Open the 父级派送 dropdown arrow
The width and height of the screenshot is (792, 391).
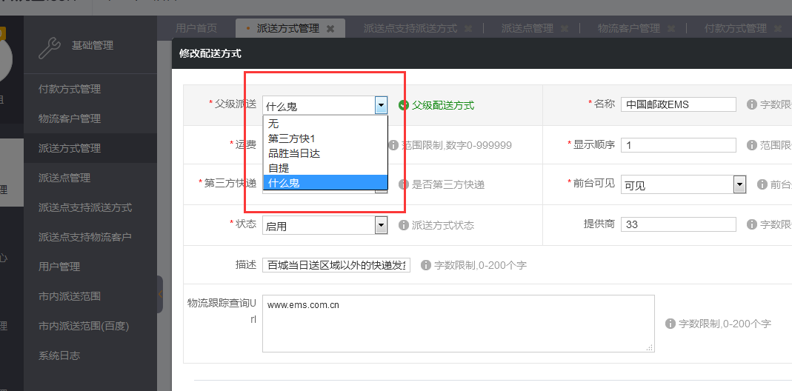click(381, 105)
